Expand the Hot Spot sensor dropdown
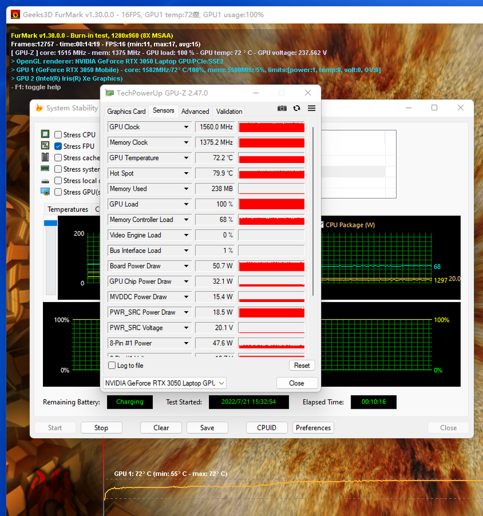This screenshot has width=483, height=516. [x=186, y=173]
